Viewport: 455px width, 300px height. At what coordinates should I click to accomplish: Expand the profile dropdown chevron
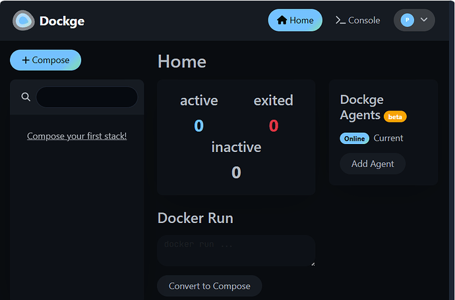[424, 20]
